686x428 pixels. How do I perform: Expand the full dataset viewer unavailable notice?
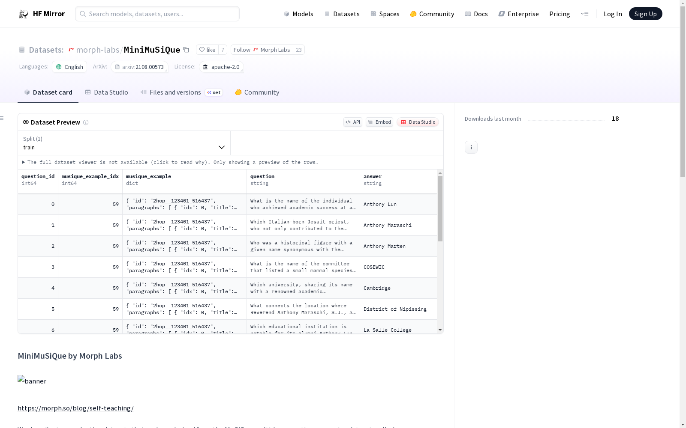(x=170, y=162)
